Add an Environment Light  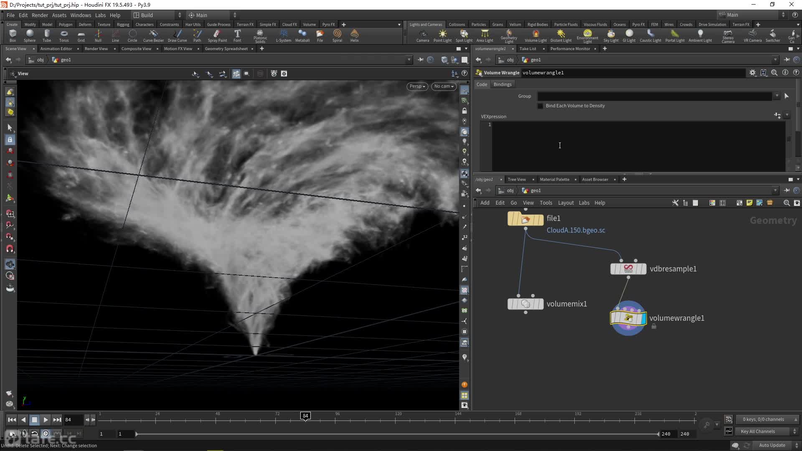click(587, 36)
